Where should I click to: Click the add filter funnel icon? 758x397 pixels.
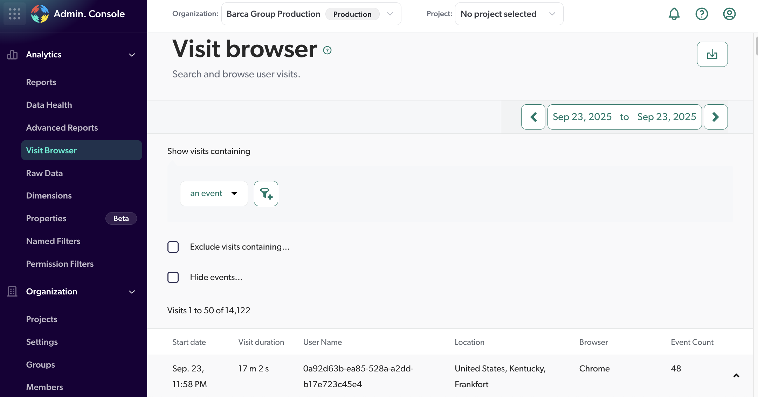pyautogui.click(x=266, y=194)
